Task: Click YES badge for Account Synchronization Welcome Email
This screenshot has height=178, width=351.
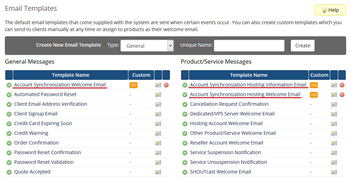Action: point(133,85)
